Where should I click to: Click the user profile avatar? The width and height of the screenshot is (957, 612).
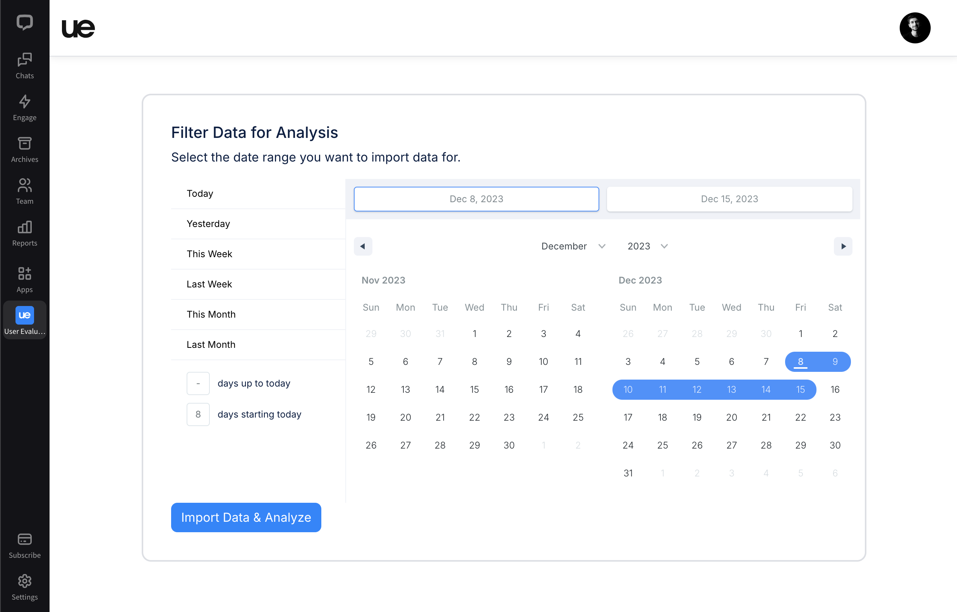point(914,28)
